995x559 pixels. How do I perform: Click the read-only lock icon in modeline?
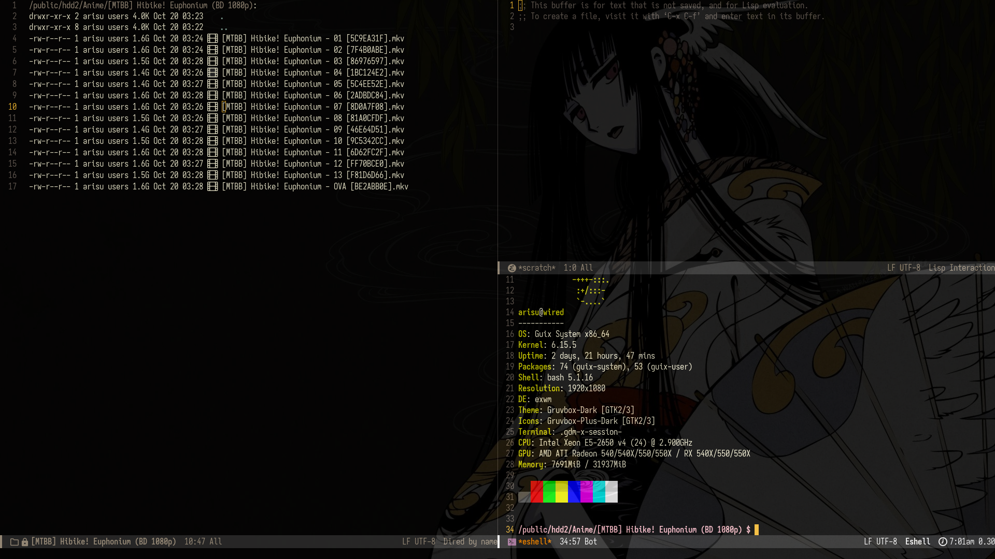pos(25,542)
